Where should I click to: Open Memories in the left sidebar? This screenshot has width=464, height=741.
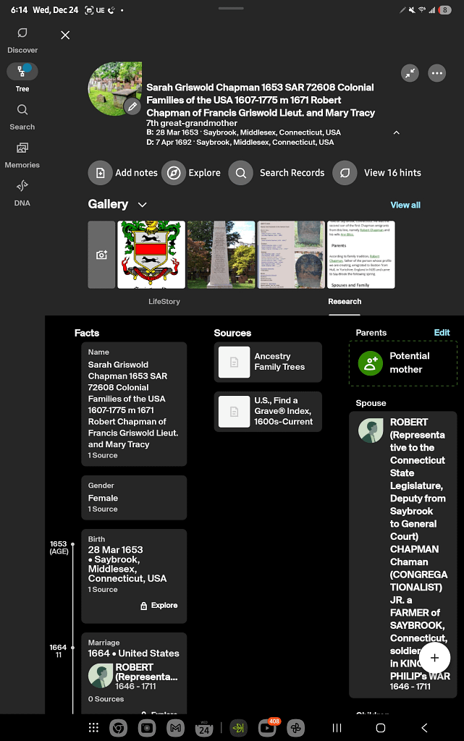point(22,154)
